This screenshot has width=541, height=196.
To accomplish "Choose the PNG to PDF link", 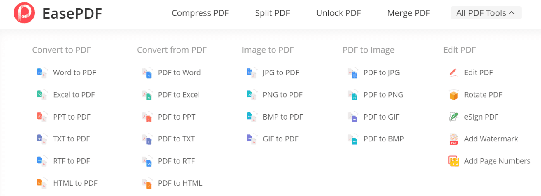I will click(x=282, y=95).
